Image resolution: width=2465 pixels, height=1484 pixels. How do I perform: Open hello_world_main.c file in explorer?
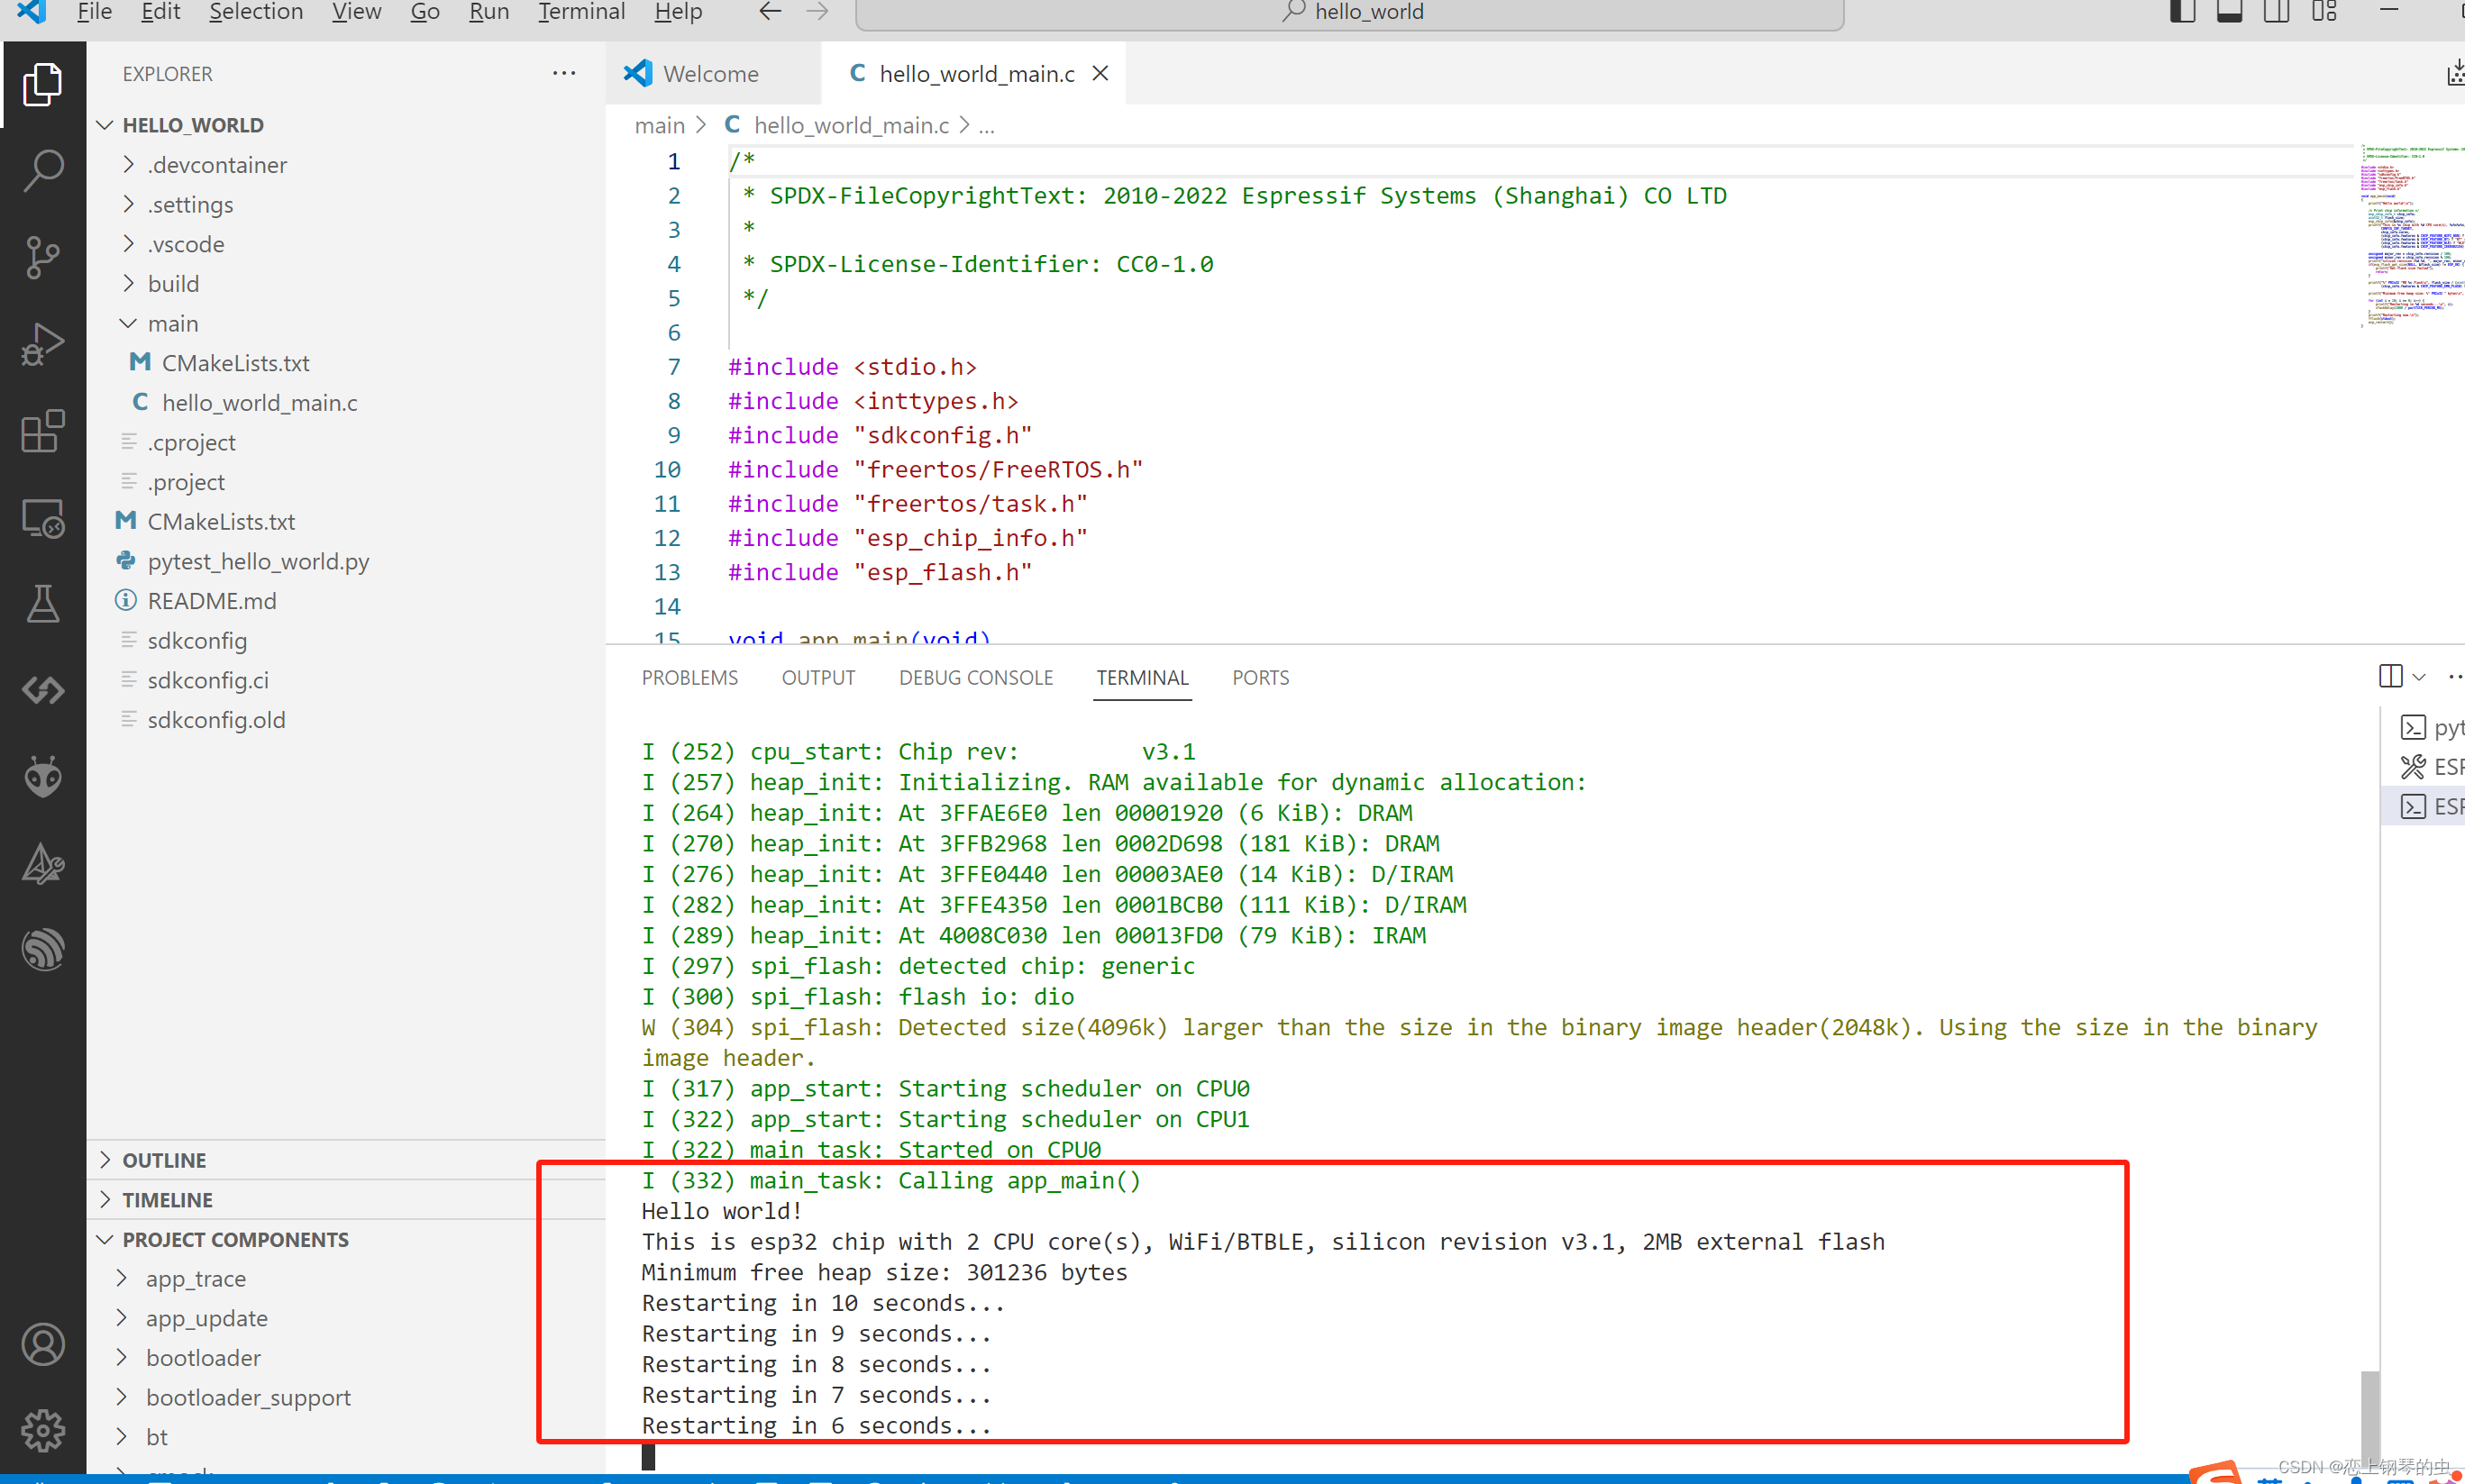[x=260, y=401]
